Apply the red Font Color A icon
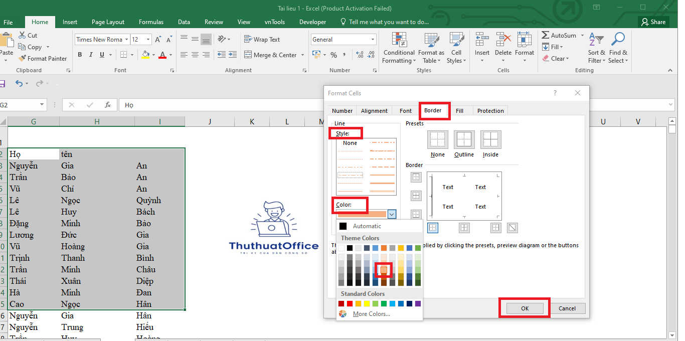Screen dimensions: 685x341 pos(162,55)
